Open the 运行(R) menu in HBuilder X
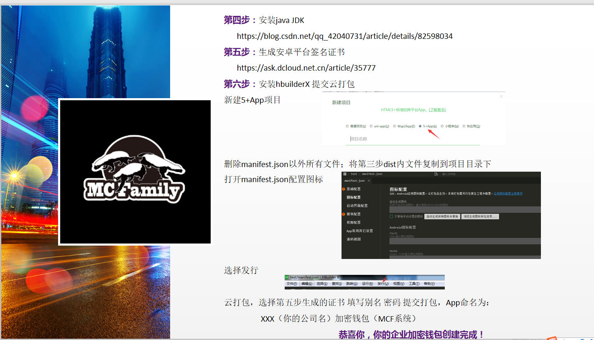Viewport: 594px width, 340px height. pyautogui.click(x=367, y=284)
